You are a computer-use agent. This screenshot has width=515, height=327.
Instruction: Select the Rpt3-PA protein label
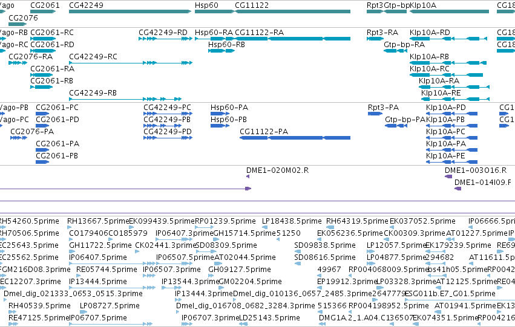(x=383, y=108)
